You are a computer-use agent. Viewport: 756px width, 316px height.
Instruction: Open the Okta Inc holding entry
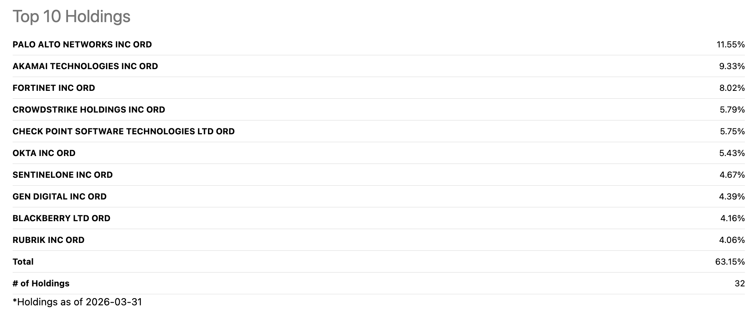pos(44,153)
